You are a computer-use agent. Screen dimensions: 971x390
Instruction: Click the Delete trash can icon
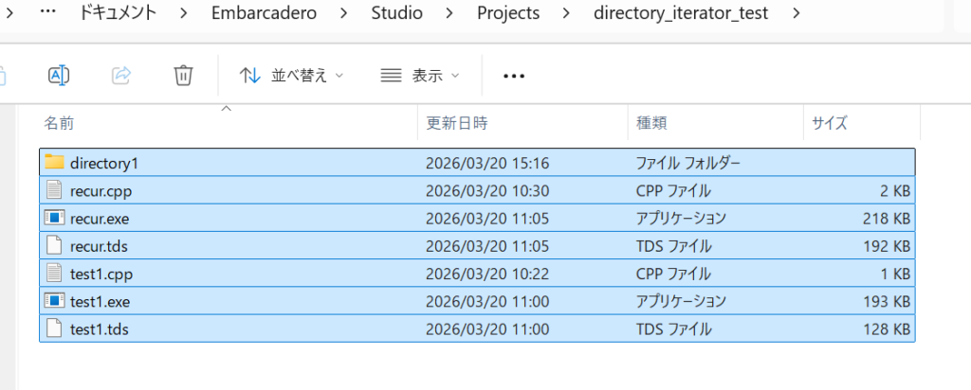[184, 76]
